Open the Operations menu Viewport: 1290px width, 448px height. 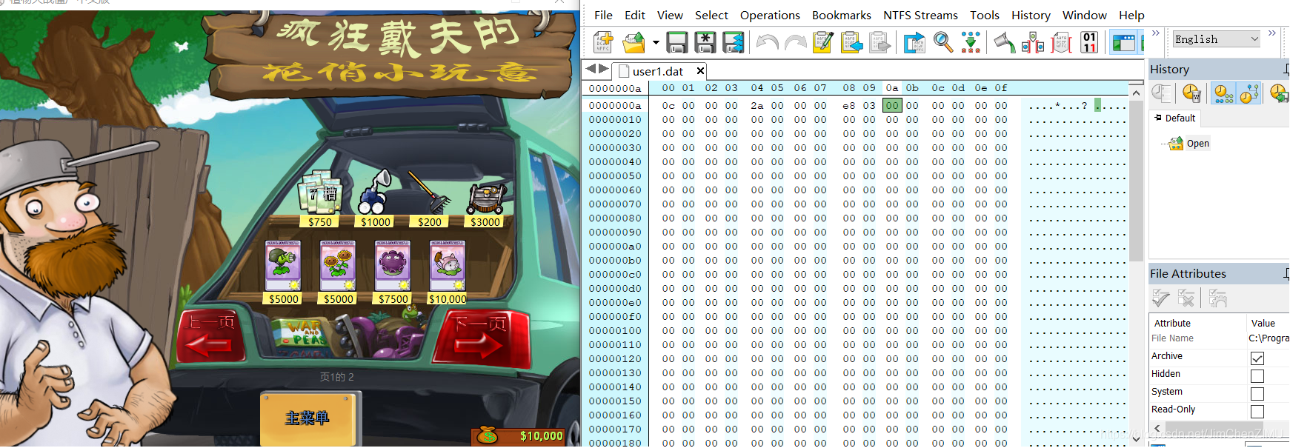pyautogui.click(x=770, y=15)
